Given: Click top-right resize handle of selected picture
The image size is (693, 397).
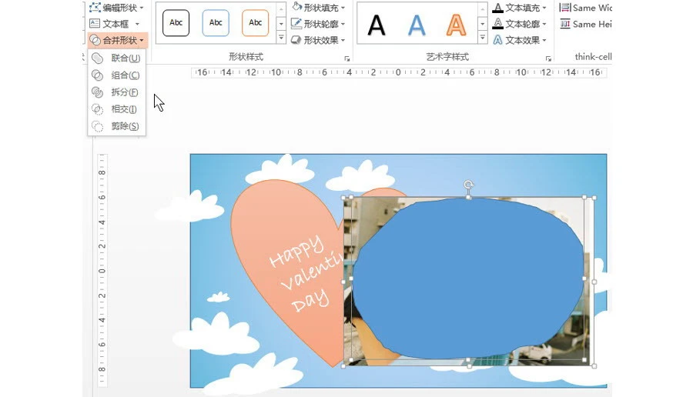Looking at the screenshot, I should click(x=594, y=198).
